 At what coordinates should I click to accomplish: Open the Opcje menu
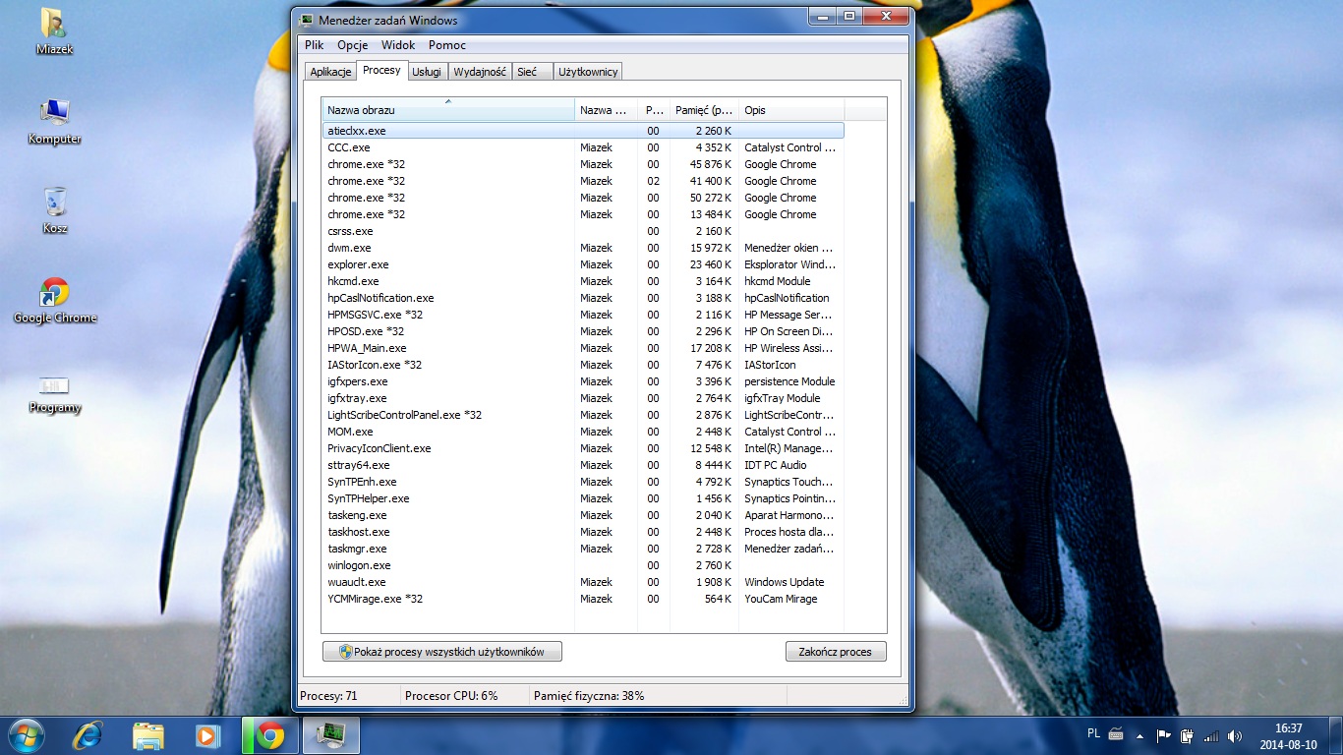click(x=352, y=45)
